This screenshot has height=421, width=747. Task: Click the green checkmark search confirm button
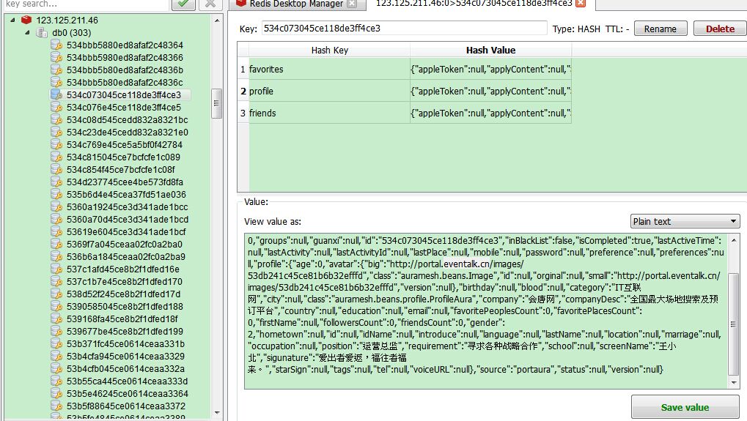coord(183,4)
